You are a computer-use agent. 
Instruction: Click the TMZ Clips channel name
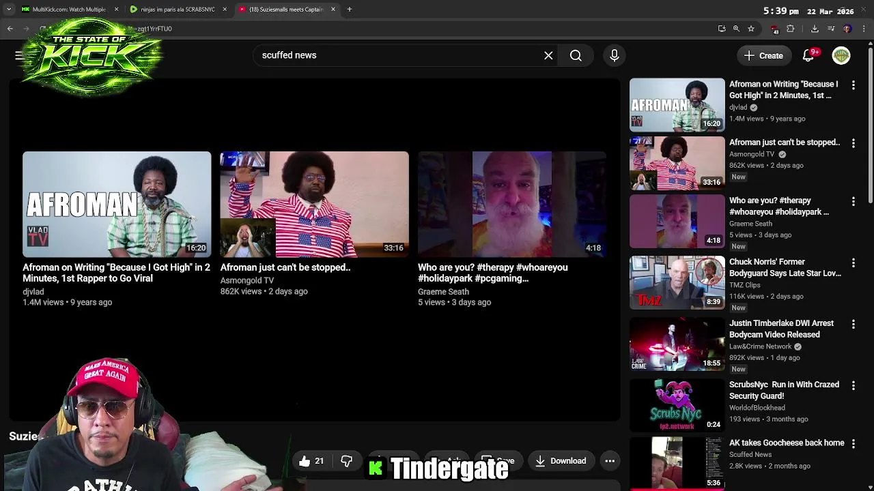click(x=744, y=285)
